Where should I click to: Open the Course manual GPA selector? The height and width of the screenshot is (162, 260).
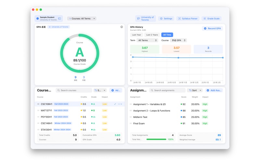178,40
